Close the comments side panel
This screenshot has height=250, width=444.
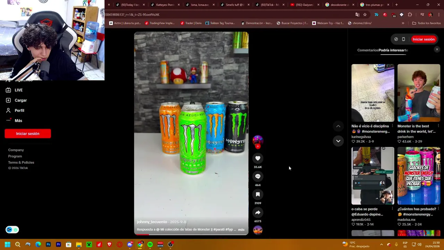point(437,50)
